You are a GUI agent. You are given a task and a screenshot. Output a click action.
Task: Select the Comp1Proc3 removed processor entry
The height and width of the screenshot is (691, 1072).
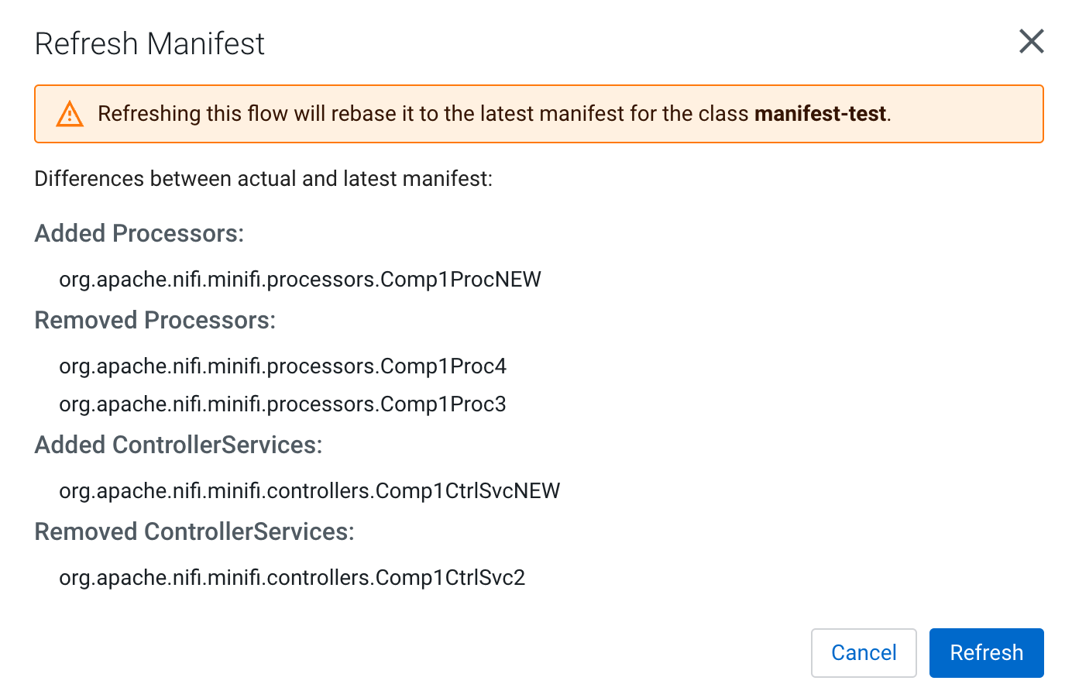283,404
